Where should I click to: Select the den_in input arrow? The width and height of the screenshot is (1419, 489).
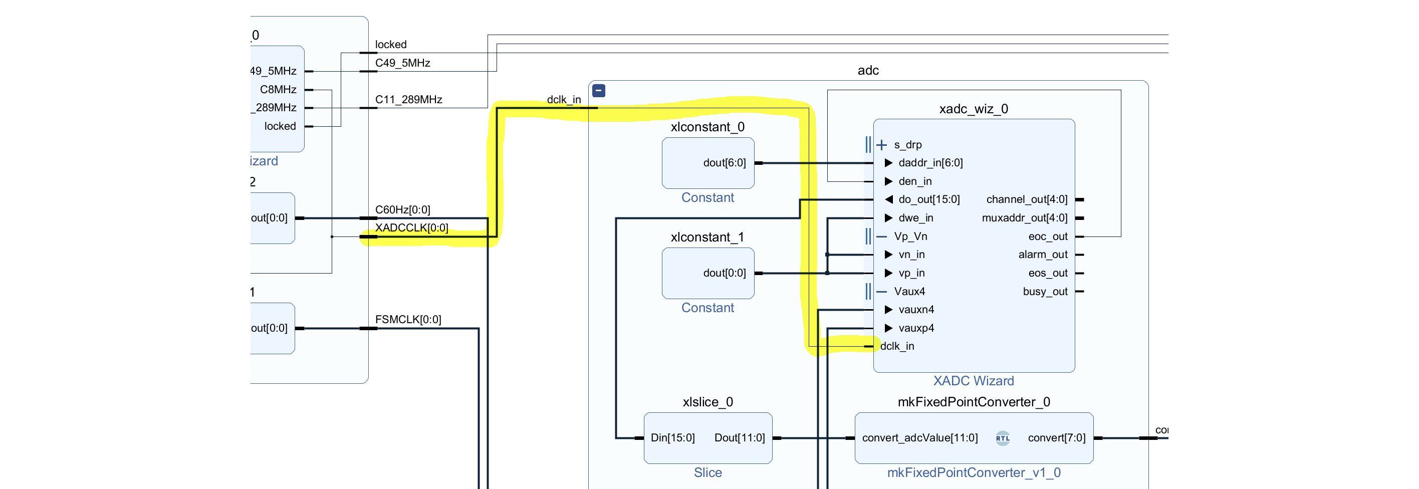tap(888, 182)
